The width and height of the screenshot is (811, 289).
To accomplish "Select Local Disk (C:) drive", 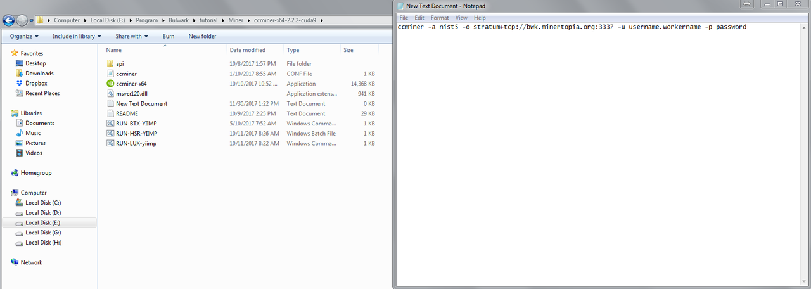I will 43,203.
